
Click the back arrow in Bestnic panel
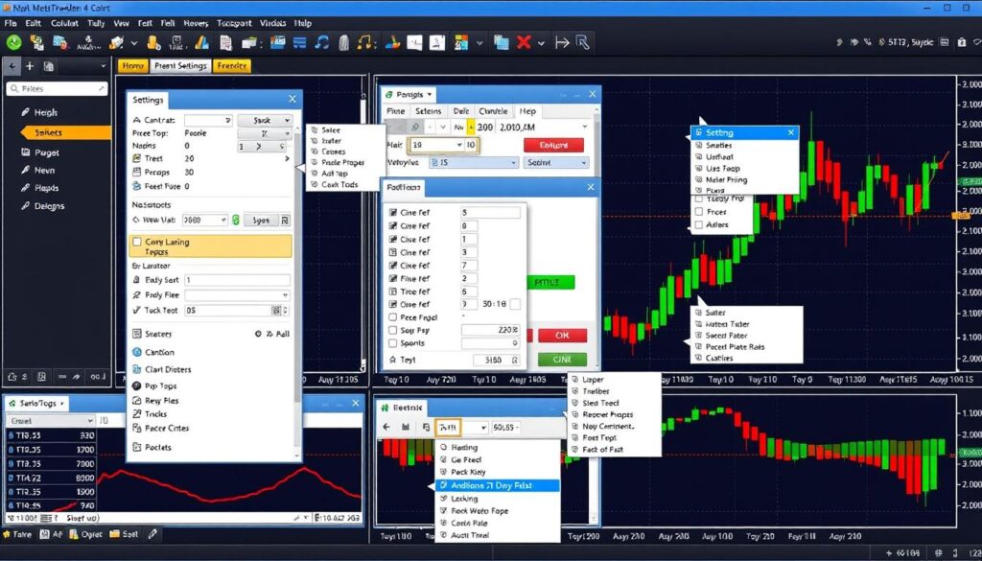click(x=386, y=427)
